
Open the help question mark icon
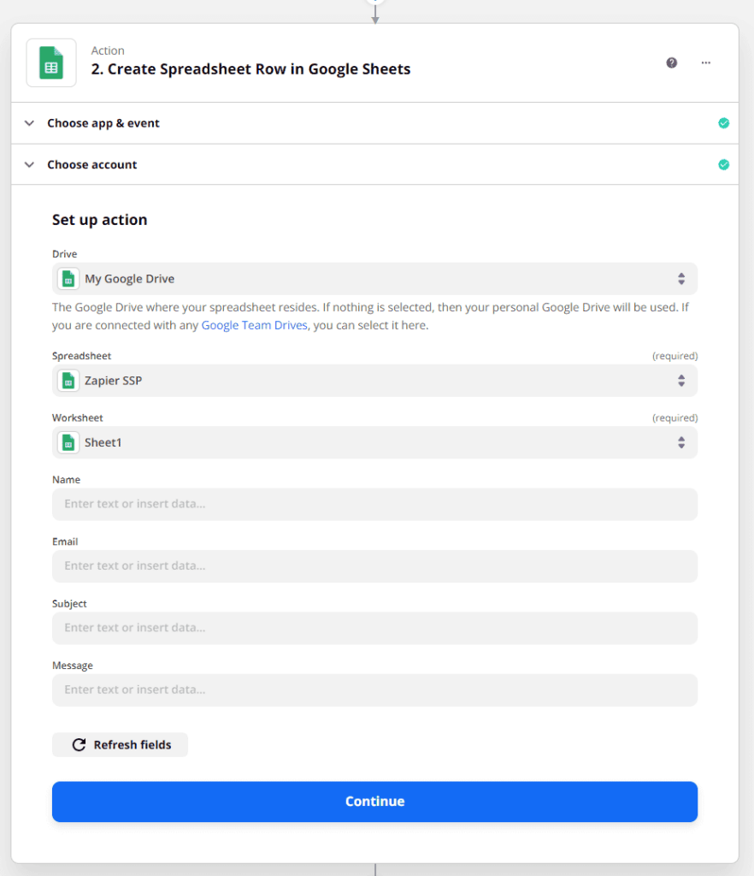click(671, 62)
